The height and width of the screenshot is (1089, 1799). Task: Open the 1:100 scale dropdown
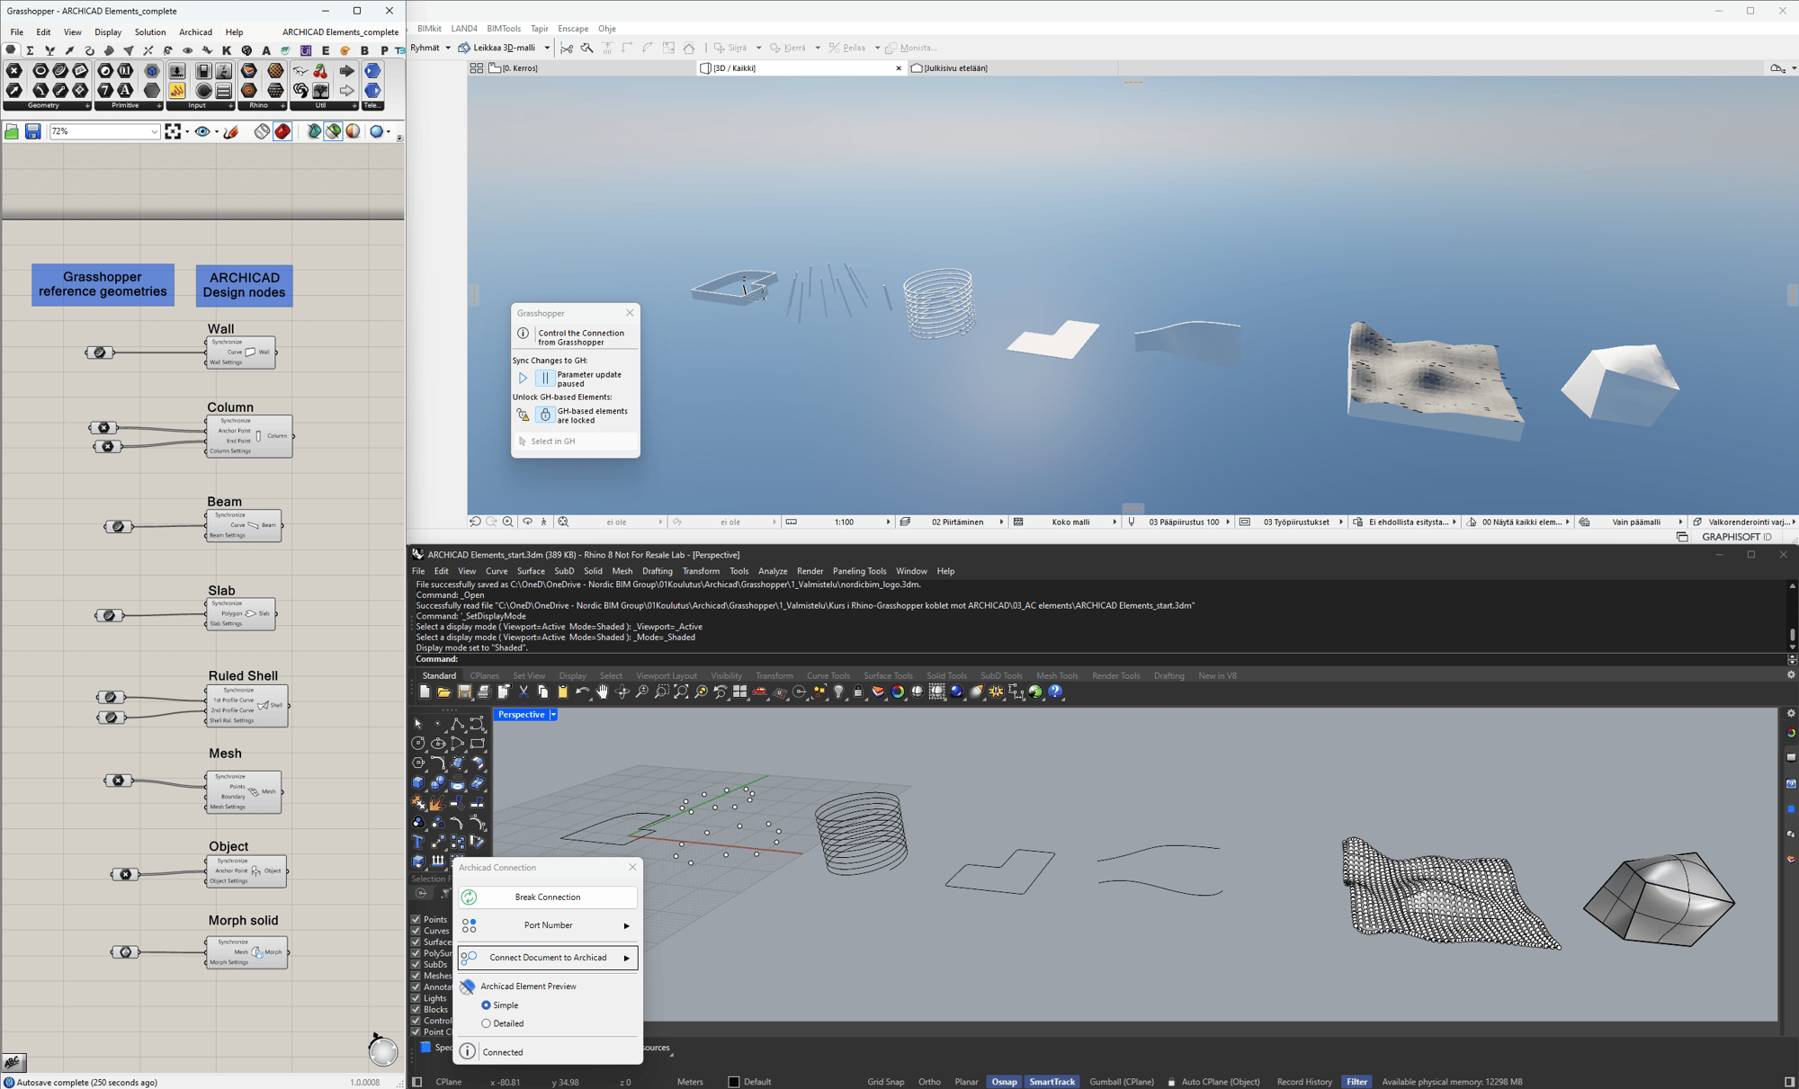click(x=888, y=522)
